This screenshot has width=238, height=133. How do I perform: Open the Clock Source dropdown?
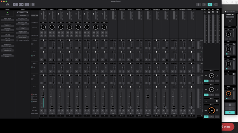coord(7,26)
